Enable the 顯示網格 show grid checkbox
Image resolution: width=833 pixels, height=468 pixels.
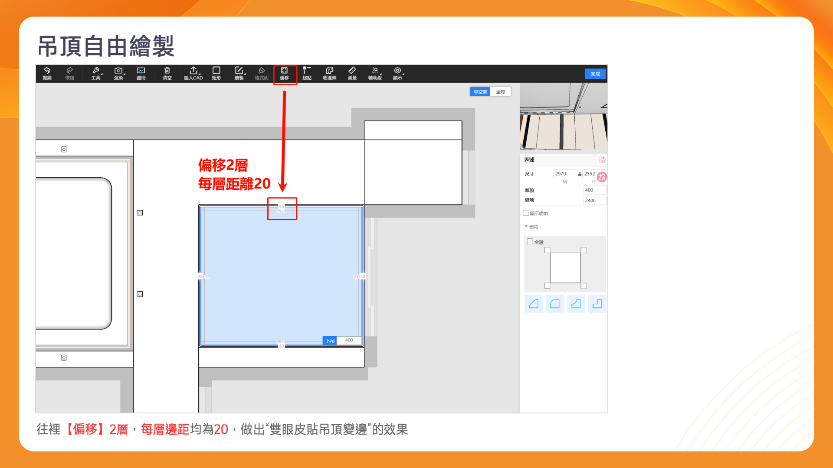[x=526, y=213]
